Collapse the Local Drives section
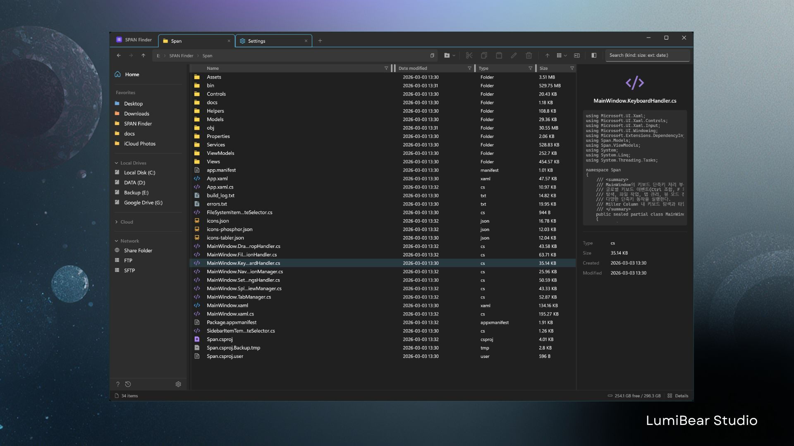This screenshot has width=794, height=446. click(117, 163)
